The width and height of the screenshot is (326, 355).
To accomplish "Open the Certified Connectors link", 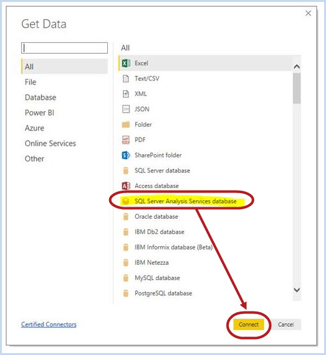I will 48,324.
